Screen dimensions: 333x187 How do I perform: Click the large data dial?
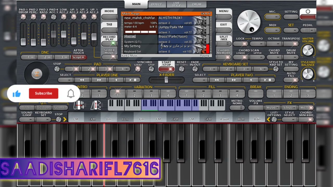249,22
